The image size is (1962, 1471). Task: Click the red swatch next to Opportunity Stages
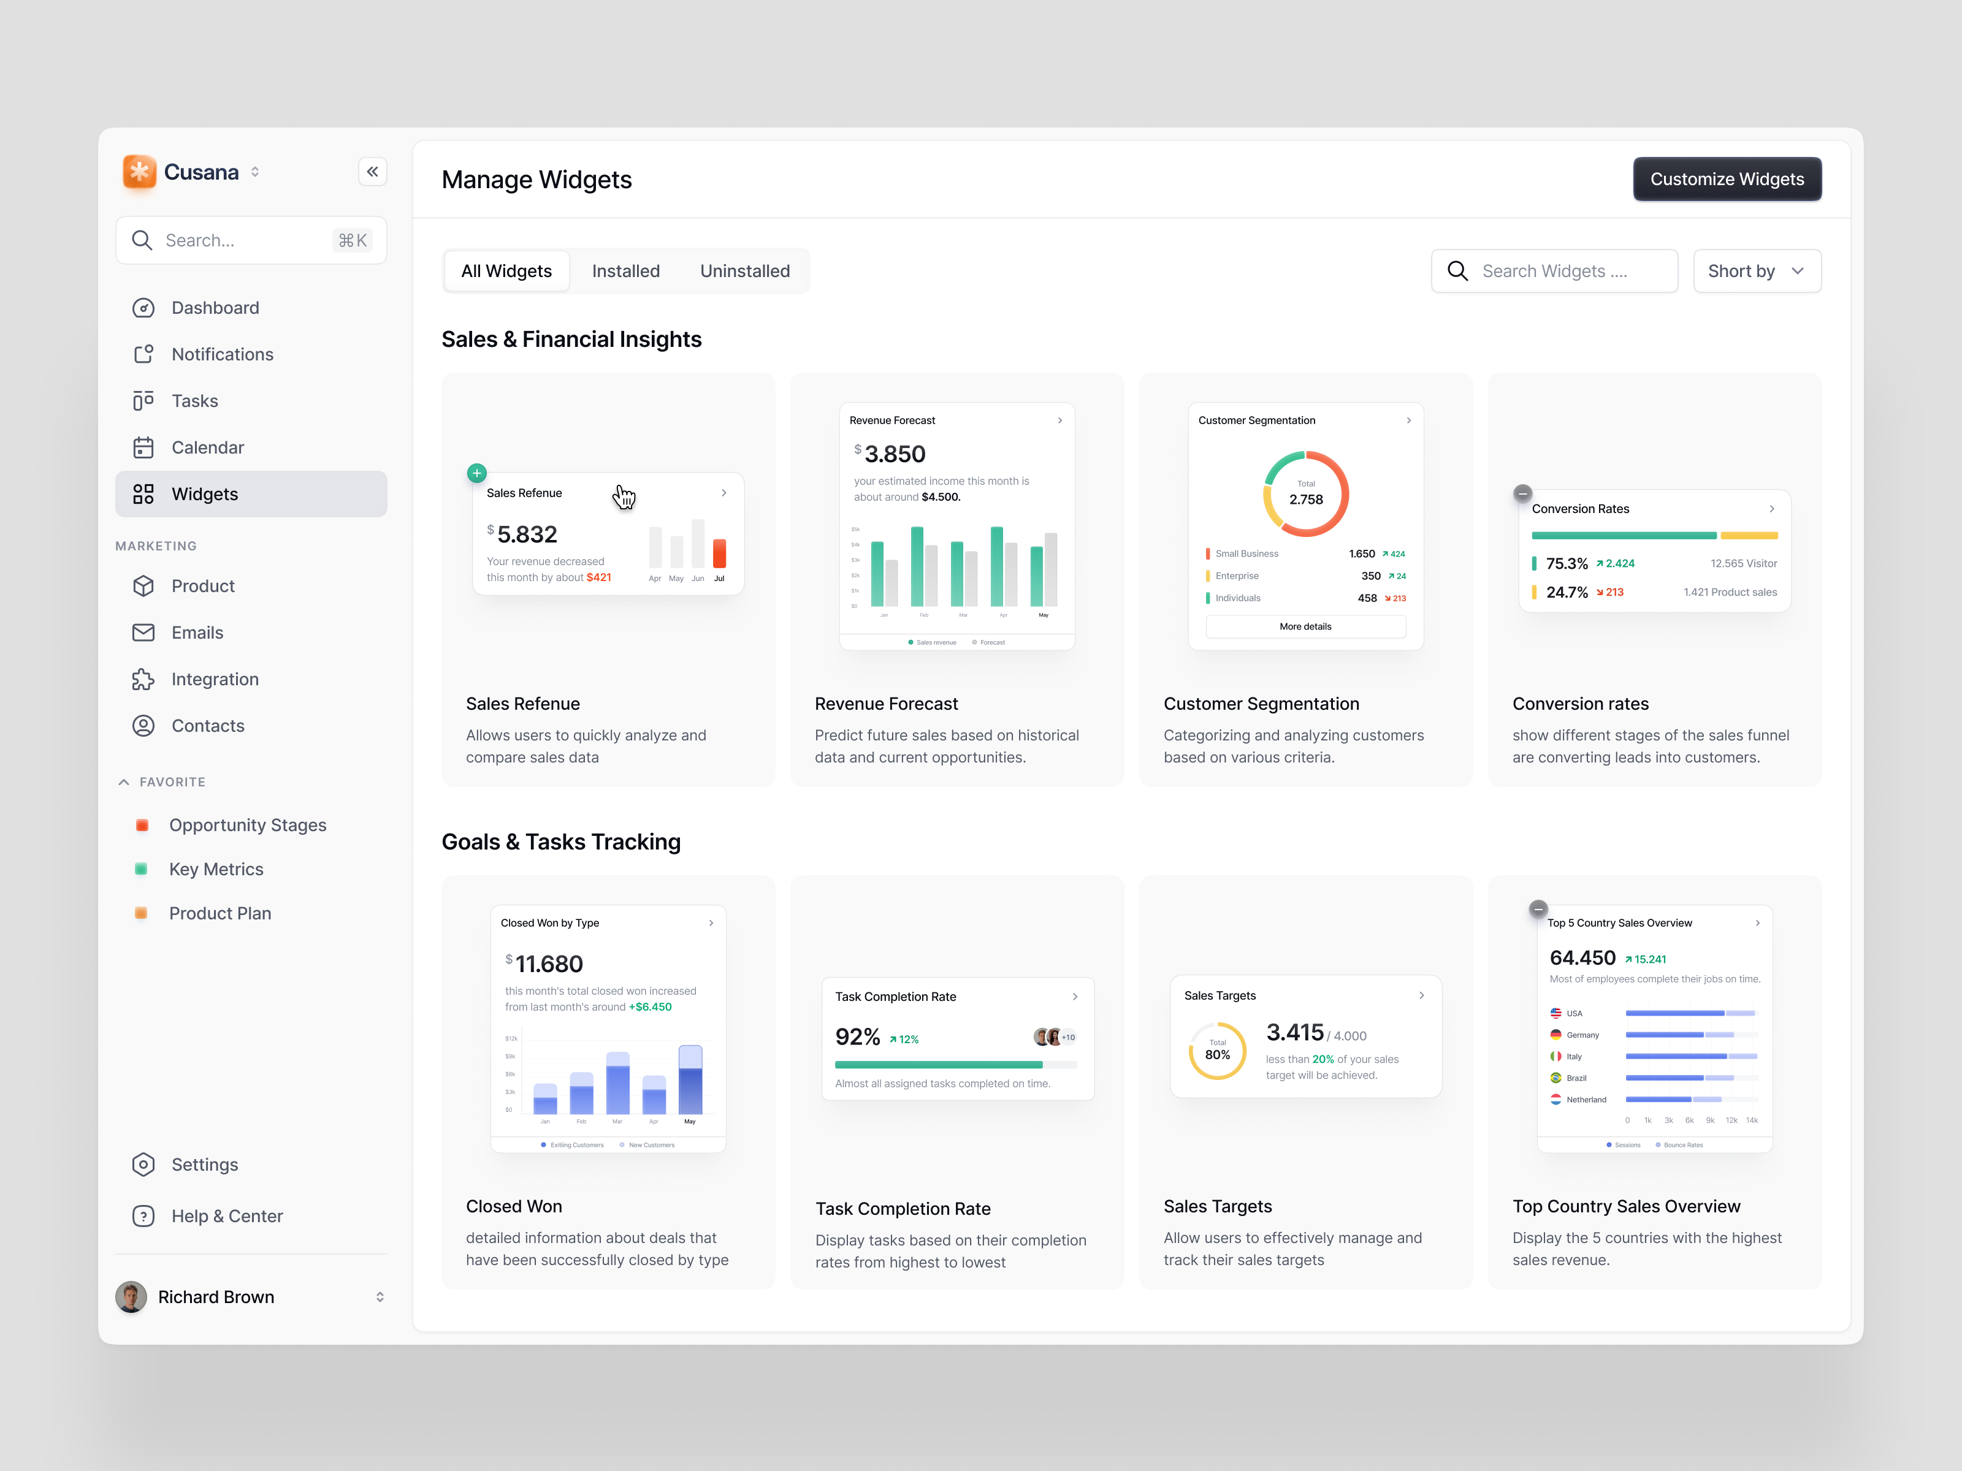pyautogui.click(x=142, y=824)
